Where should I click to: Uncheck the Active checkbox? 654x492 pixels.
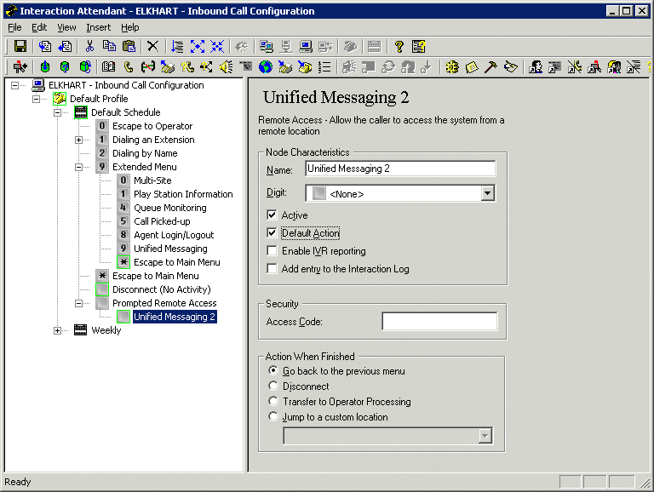click(x=272, y=215)
